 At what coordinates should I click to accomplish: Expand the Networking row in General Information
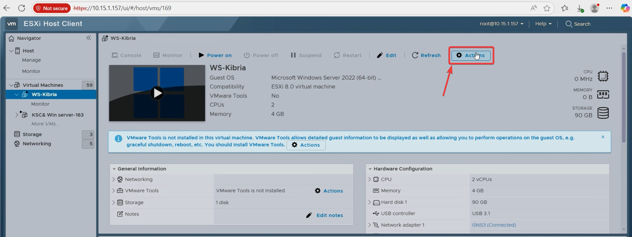113,179
